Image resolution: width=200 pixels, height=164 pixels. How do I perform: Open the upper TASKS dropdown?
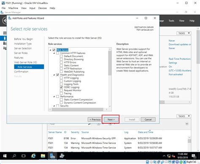pos(184,33)
